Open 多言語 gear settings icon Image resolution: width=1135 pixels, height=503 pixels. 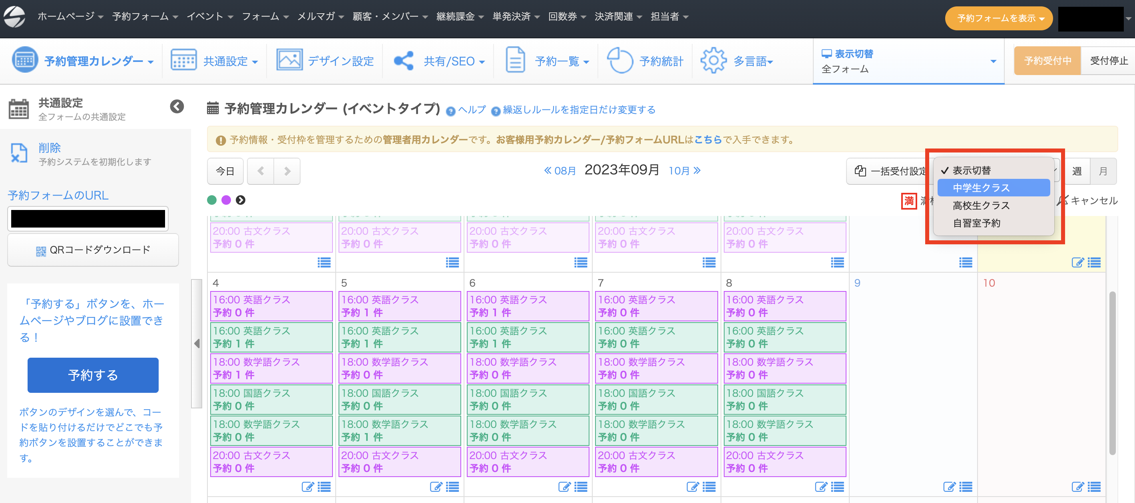pos(713,61)
